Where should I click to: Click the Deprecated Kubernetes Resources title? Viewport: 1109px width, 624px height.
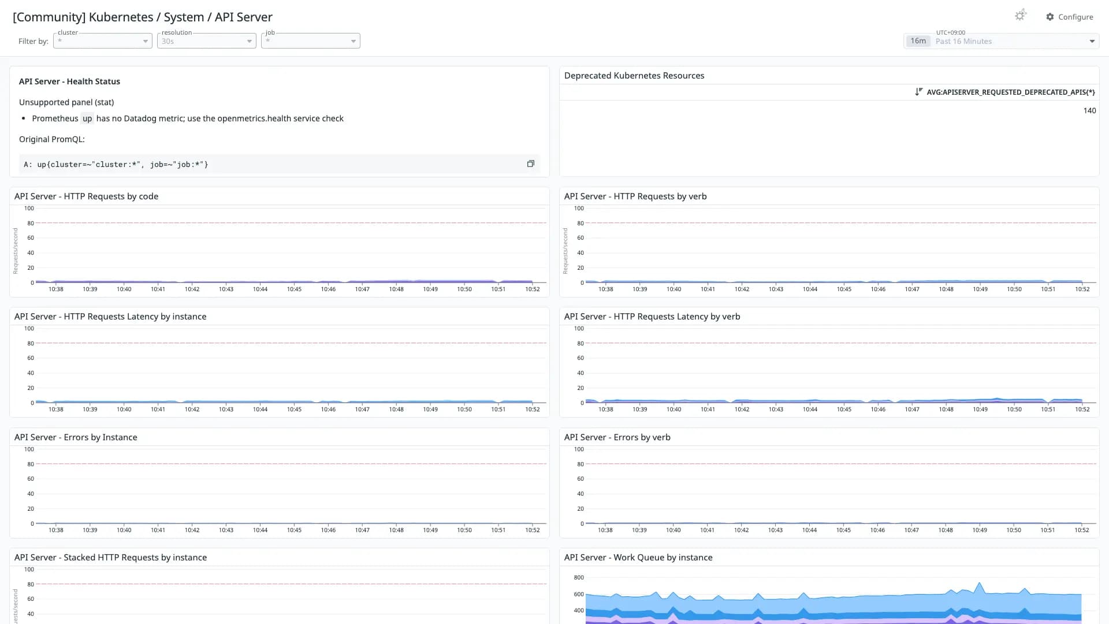(634, 76)
